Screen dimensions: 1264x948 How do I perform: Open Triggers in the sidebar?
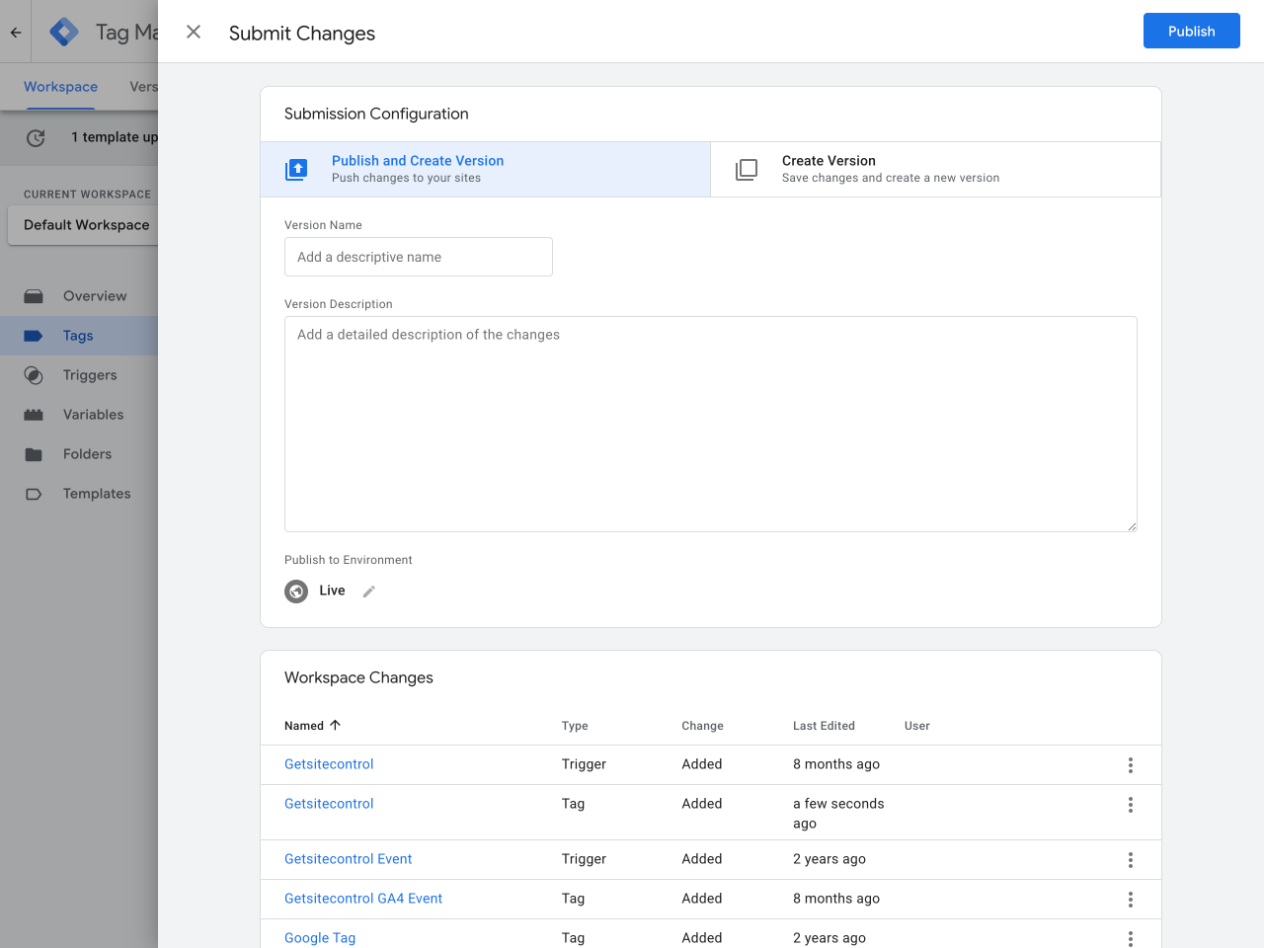[90, 375]
